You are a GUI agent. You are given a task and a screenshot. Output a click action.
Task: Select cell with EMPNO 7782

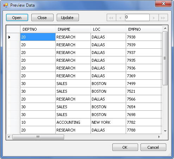coord(143,122)
